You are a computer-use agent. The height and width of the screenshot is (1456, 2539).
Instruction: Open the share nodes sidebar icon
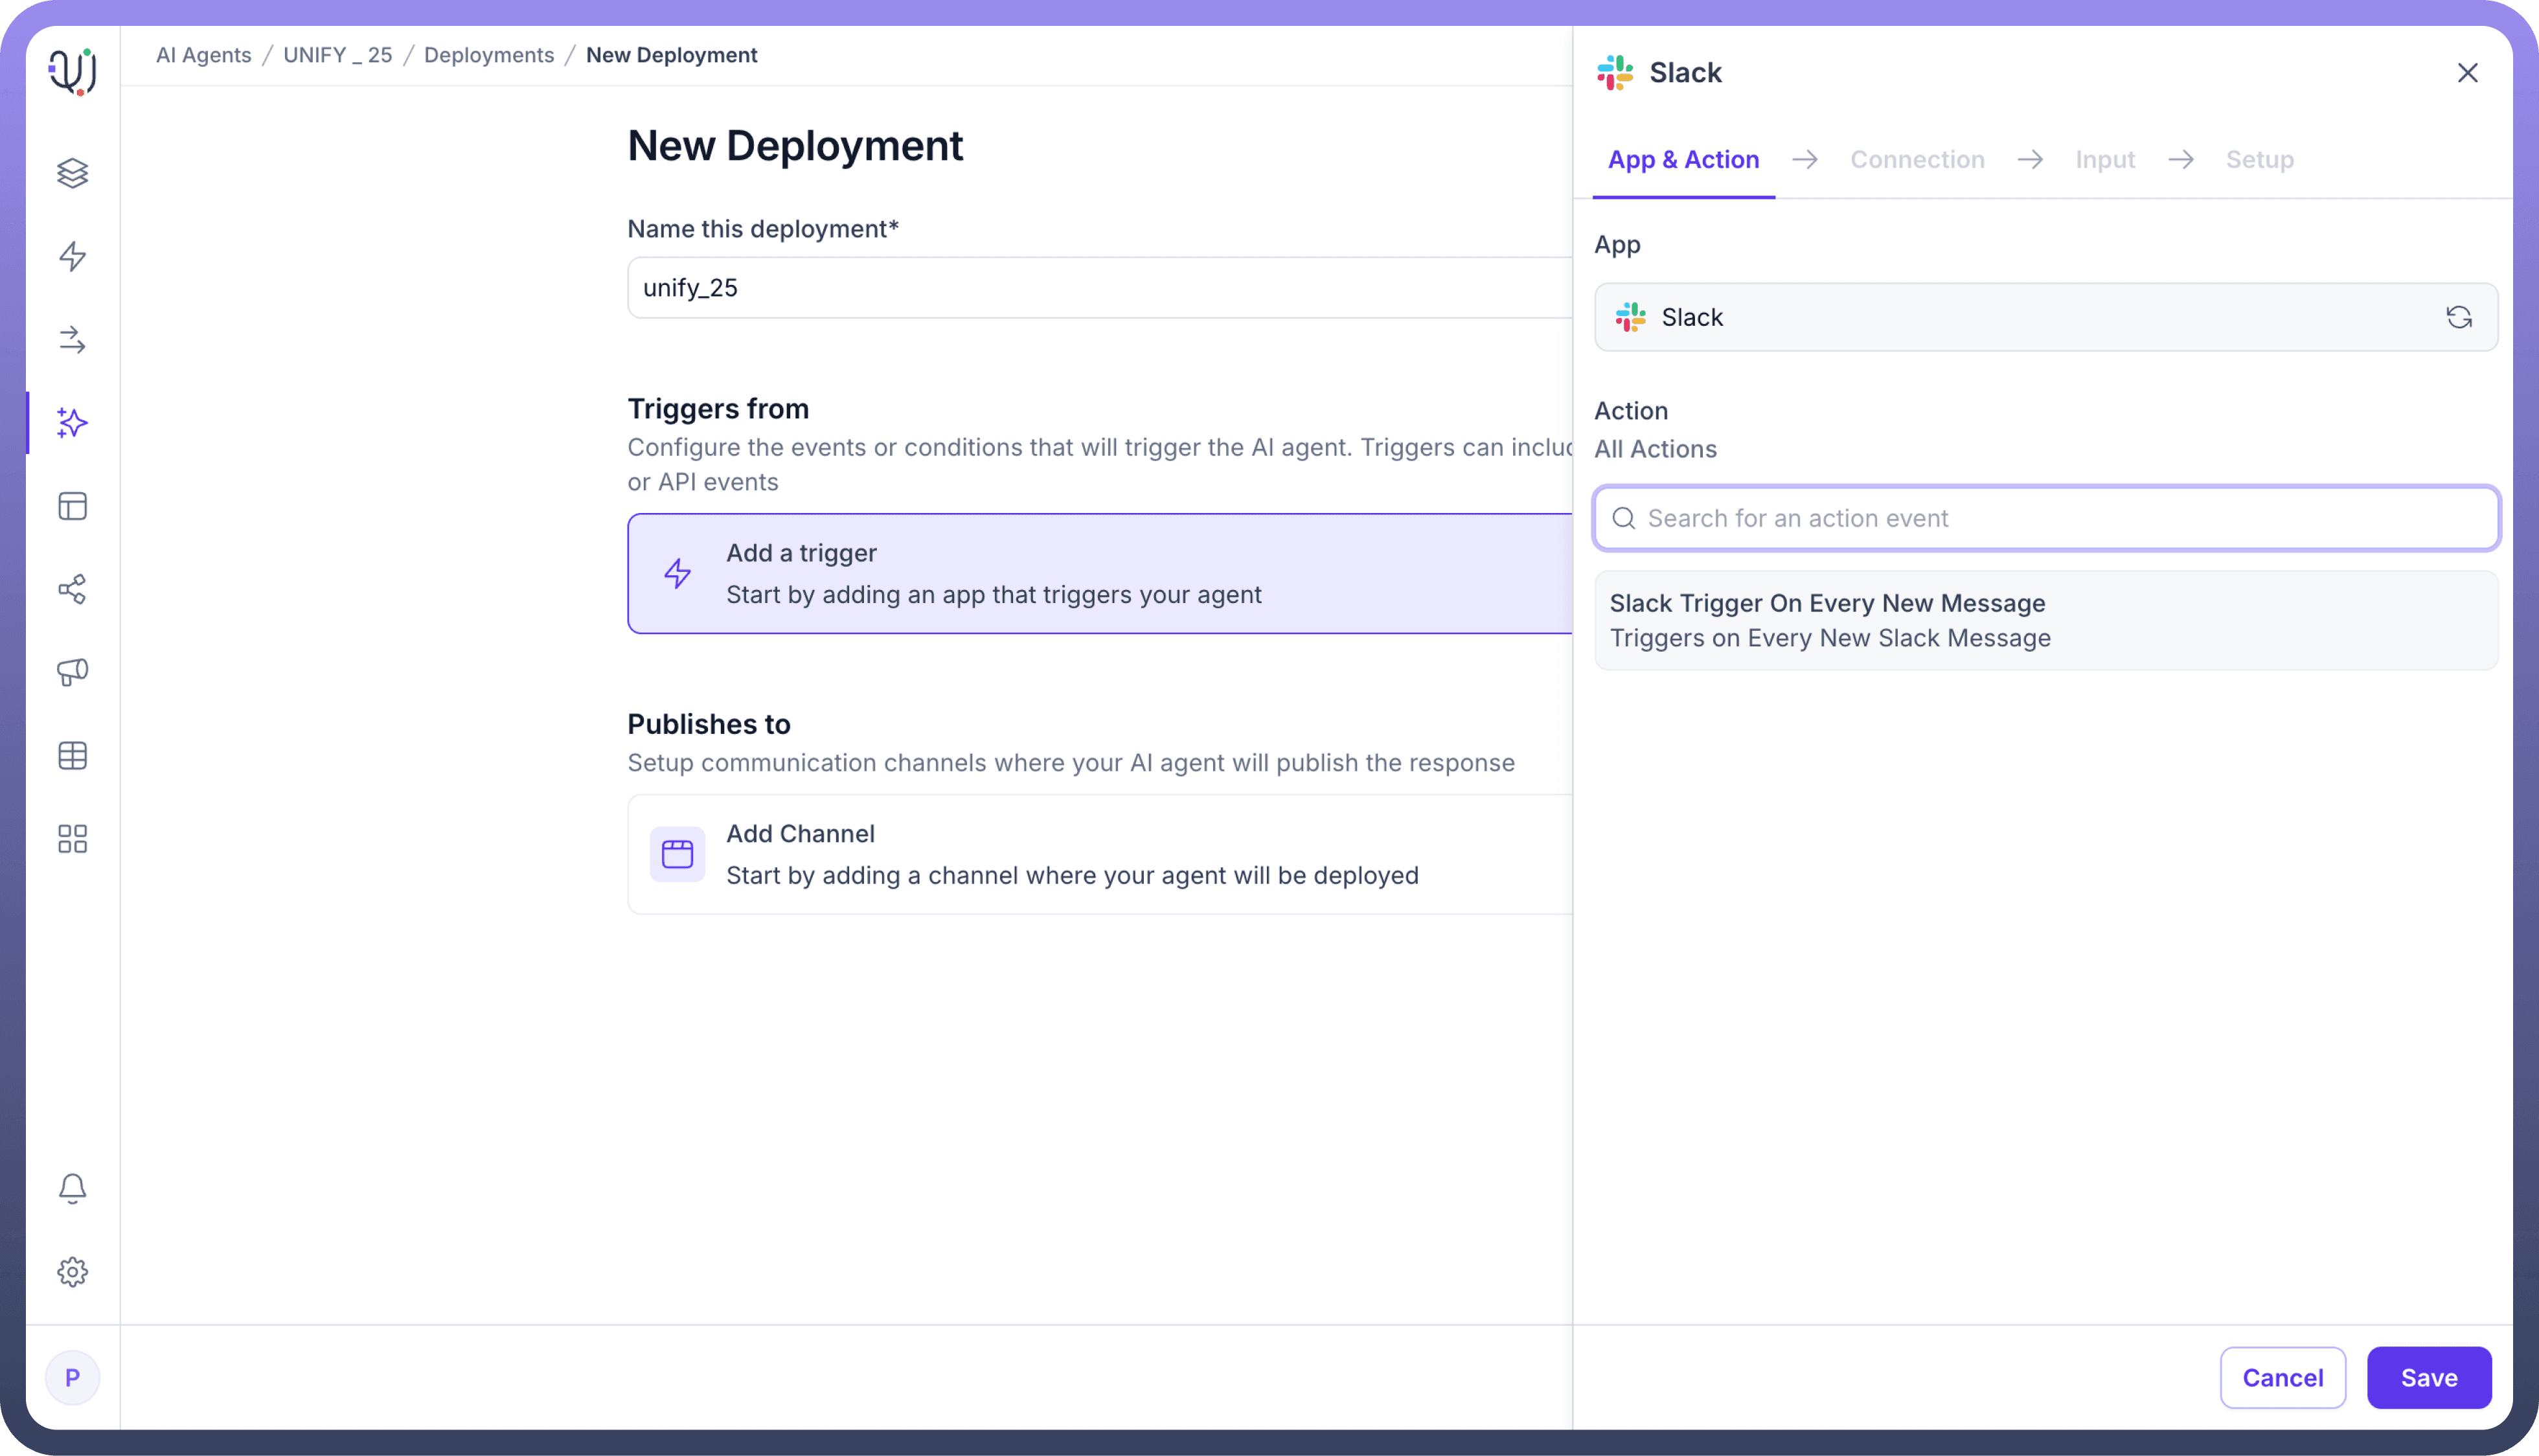(72, 589)
